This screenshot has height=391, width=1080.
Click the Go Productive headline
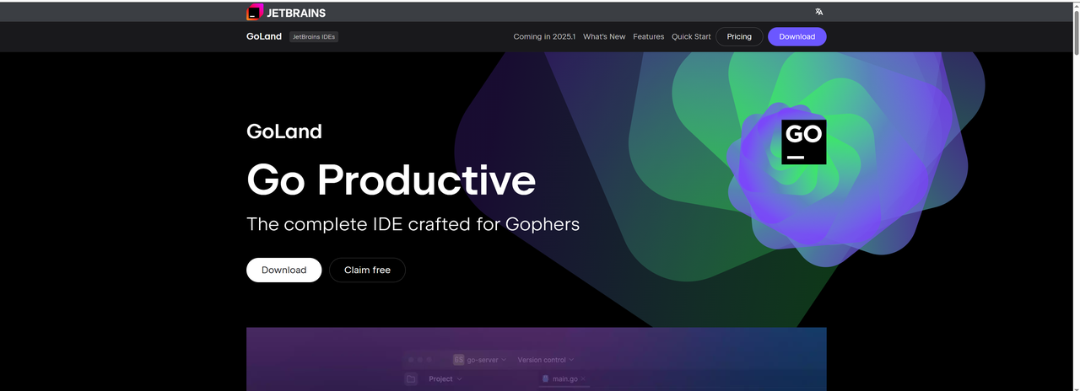[x=391, y=179]
